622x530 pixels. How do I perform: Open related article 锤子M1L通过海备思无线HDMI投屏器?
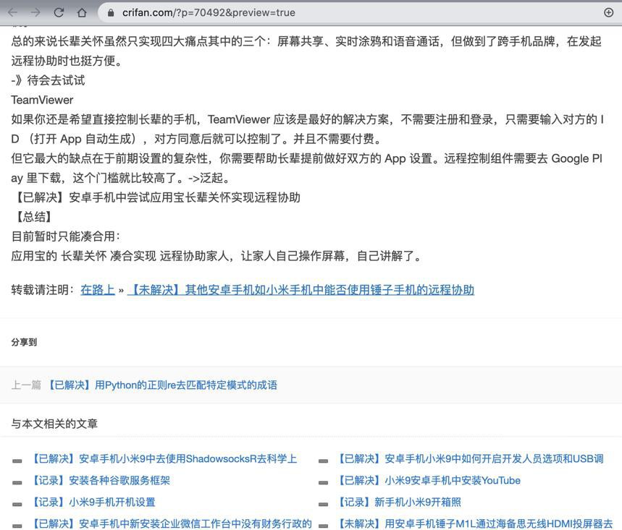pos(474,523)
